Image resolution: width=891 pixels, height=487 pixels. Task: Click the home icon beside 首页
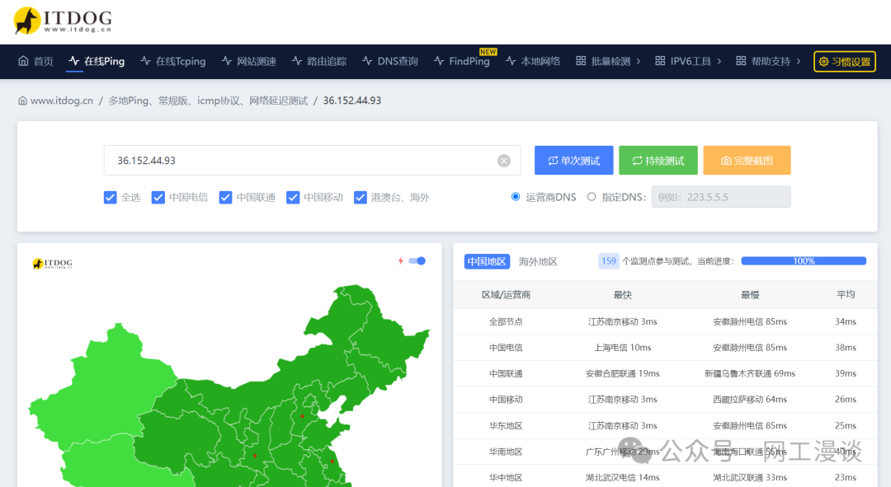[x=23, y=61]
